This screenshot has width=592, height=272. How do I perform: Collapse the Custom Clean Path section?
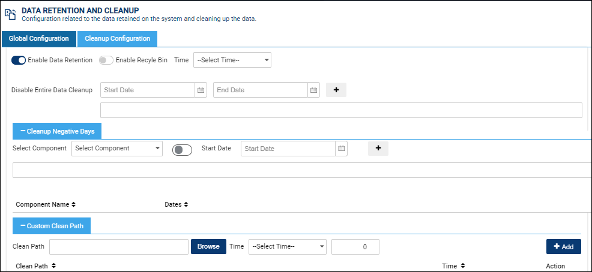click(52, 226)
